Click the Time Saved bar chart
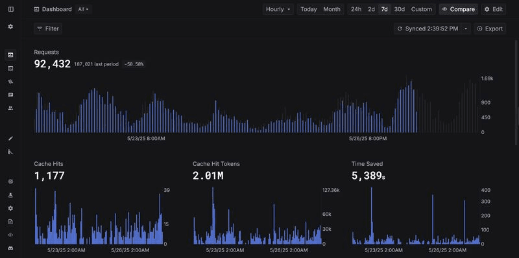Screen dimensions: 519x258 [x=416, y=216]
